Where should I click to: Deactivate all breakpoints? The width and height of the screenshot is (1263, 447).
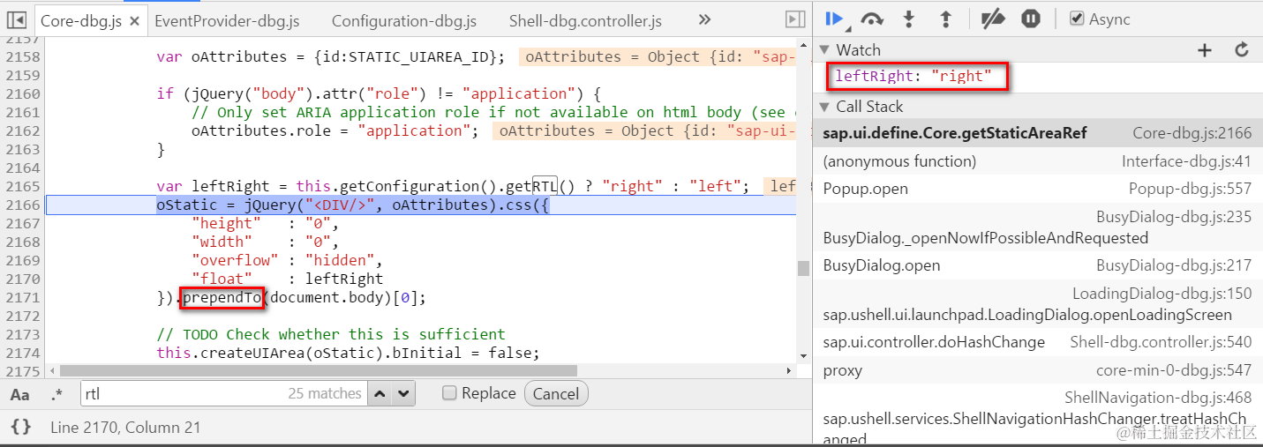(x=994, y=19)
